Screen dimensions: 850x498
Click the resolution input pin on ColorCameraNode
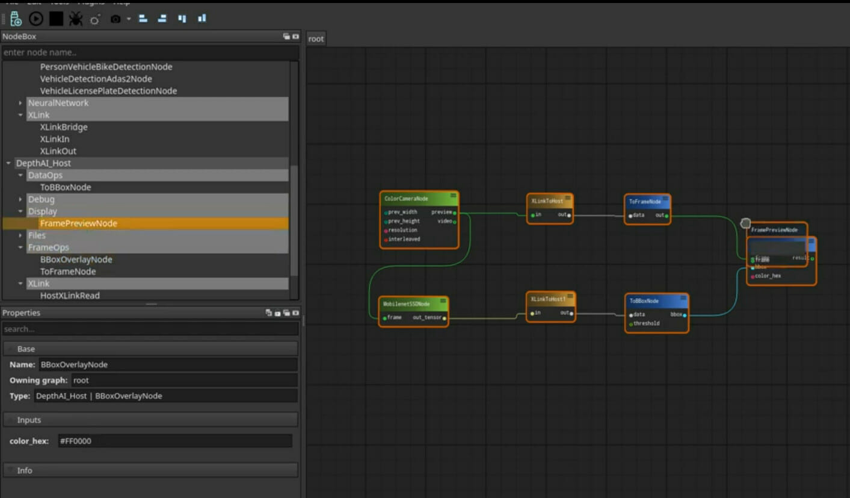pyautogui.click(x=386, y=231)
